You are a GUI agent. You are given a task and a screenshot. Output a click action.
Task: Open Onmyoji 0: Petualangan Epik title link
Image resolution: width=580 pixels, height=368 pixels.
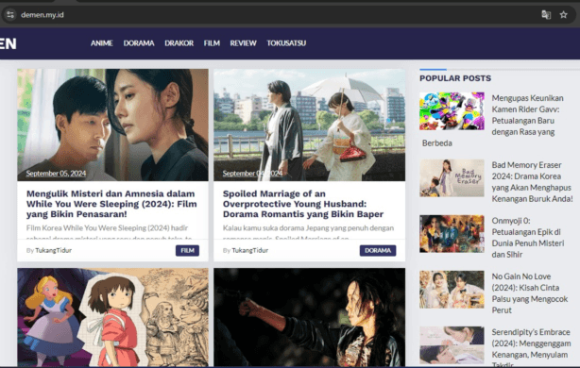point(528,238)
